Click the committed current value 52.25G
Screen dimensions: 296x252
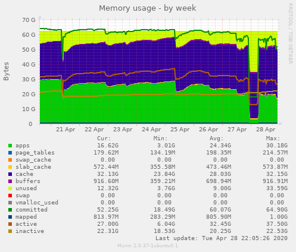pyautogui.click(x=108, y=210)
